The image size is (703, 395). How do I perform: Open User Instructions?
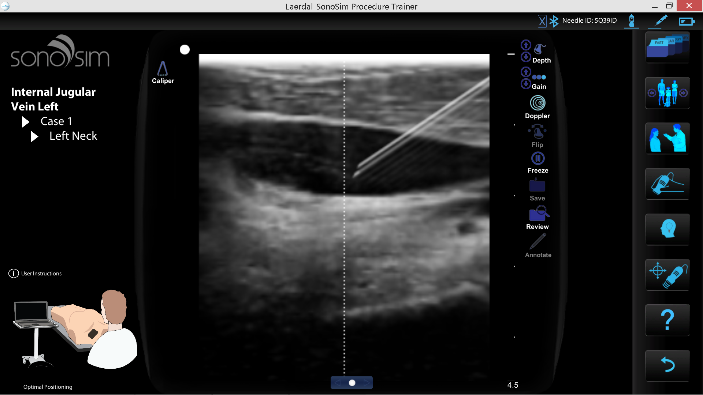(35, 273)
